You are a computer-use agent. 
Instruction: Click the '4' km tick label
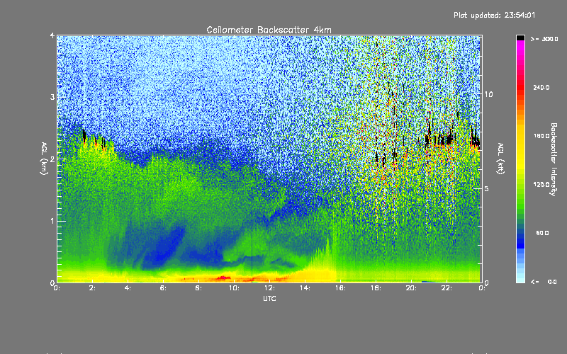tap(52, 36)
